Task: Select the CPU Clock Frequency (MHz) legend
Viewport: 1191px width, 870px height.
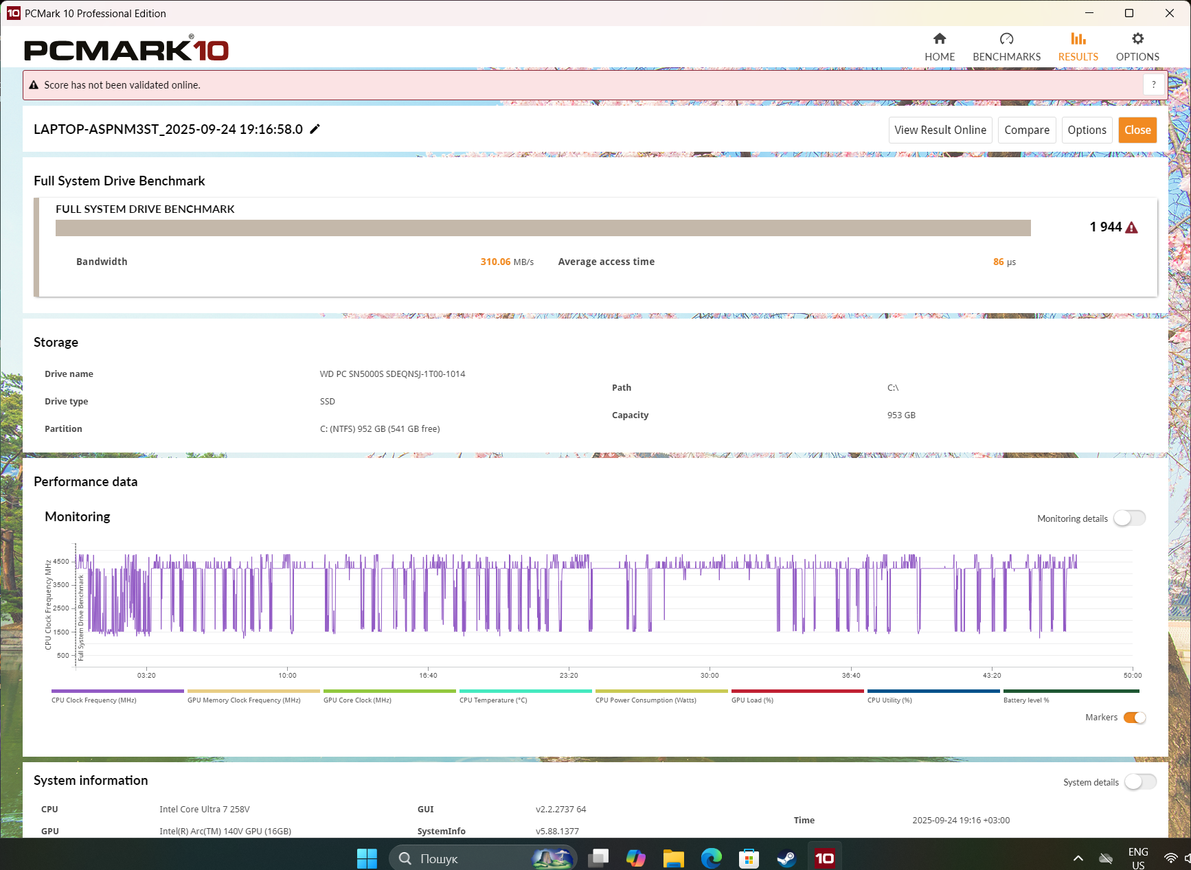Action: click(117, 696)
